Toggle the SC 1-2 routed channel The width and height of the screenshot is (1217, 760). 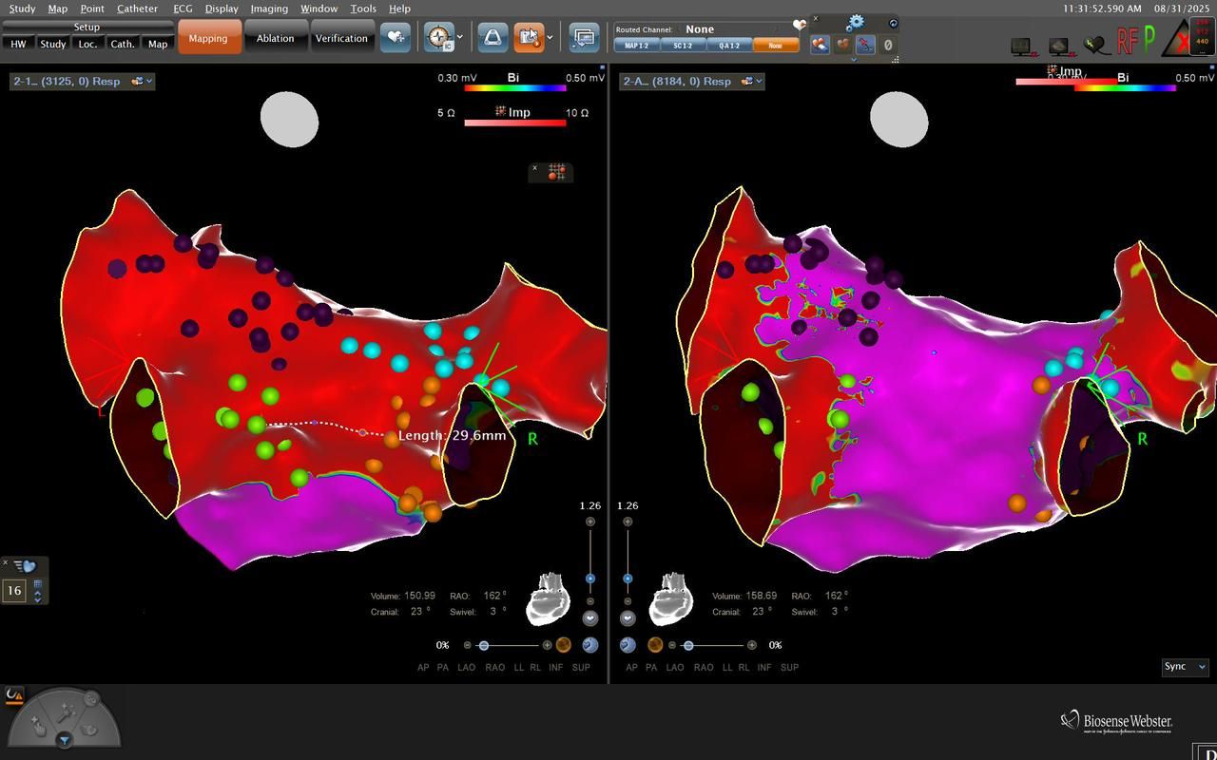click(x=683, y=46)
